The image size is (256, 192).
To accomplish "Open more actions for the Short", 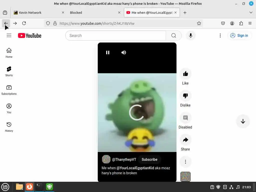I will [185, 162].
